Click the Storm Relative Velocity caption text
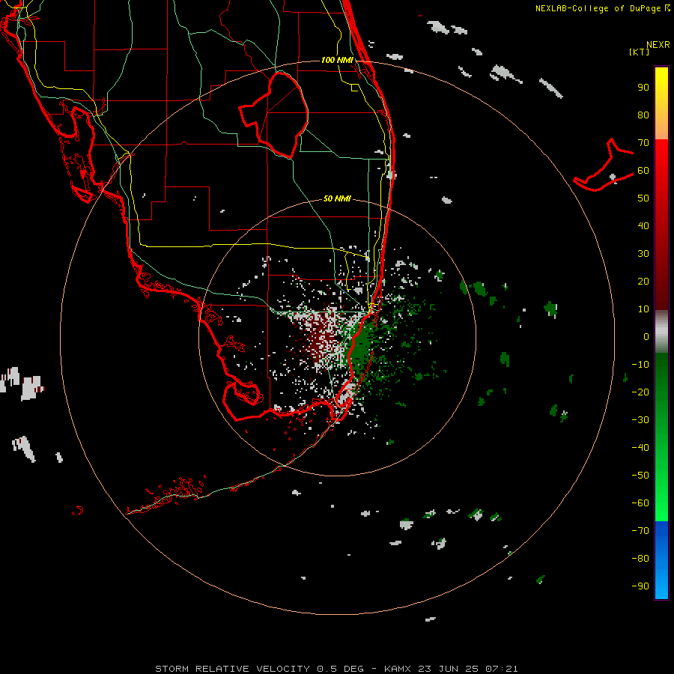Image resolution: width=674 pixels, height=674 pixels. [x=336, y=669]
